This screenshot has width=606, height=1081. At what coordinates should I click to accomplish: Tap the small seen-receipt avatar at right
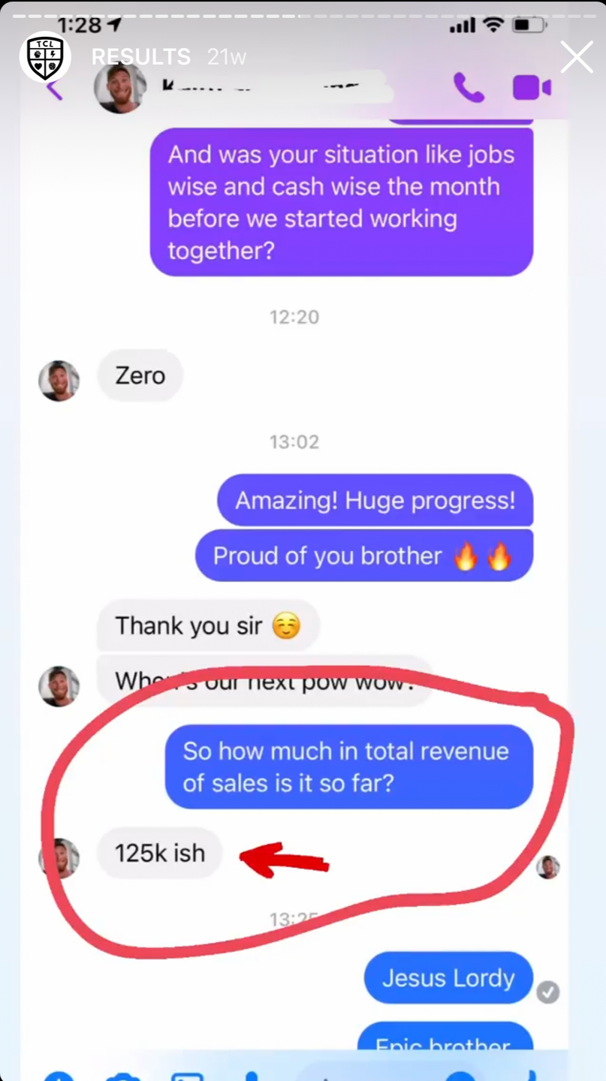click(x=547, y=867)
